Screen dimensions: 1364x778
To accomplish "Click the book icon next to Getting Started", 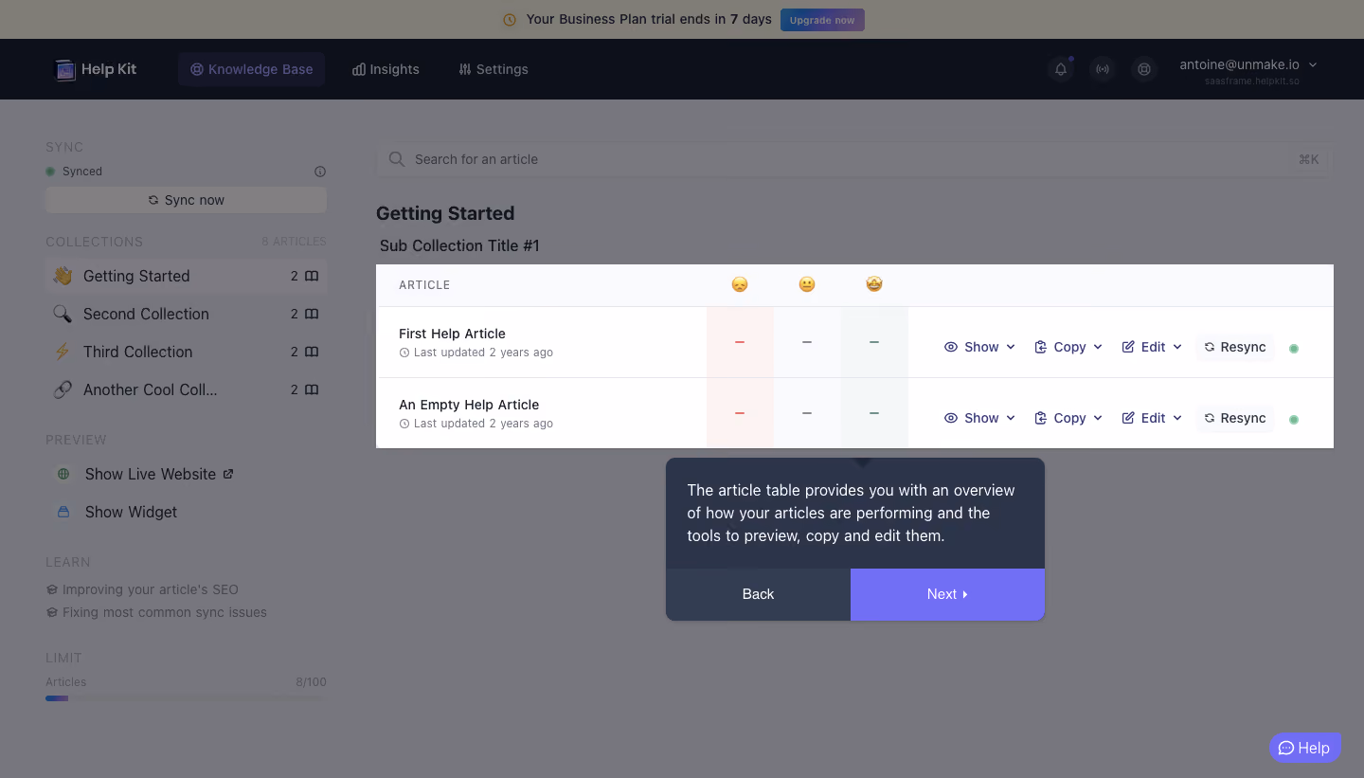I will pyautogui.click(x=312, y=276).
